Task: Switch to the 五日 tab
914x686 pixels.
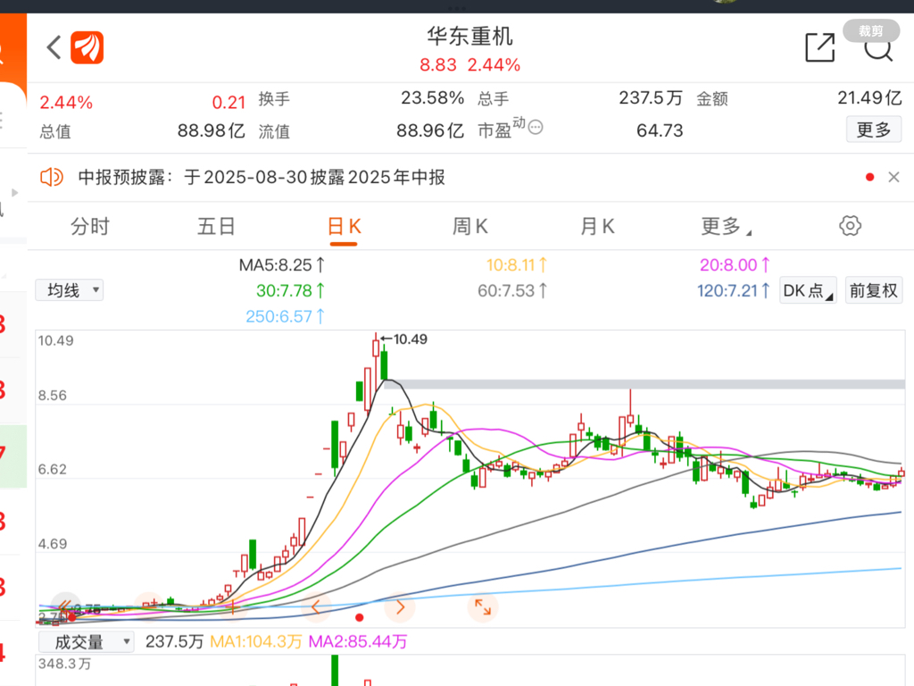Action: point(216,226)
